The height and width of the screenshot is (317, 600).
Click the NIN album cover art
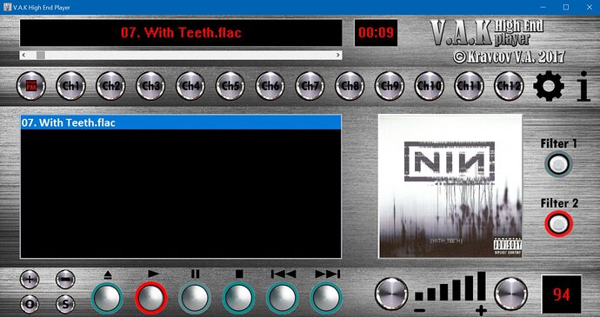450,186
